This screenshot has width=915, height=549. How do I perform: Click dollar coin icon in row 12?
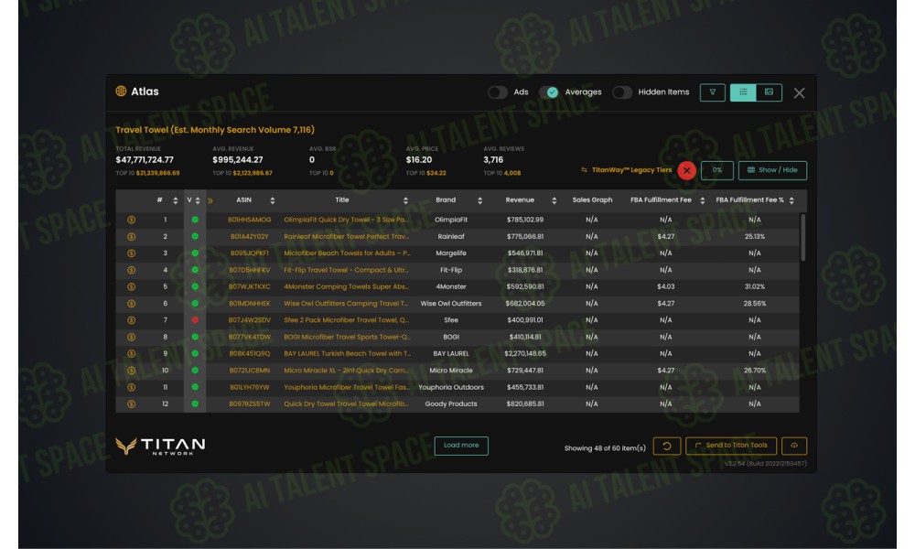point(131,404)
